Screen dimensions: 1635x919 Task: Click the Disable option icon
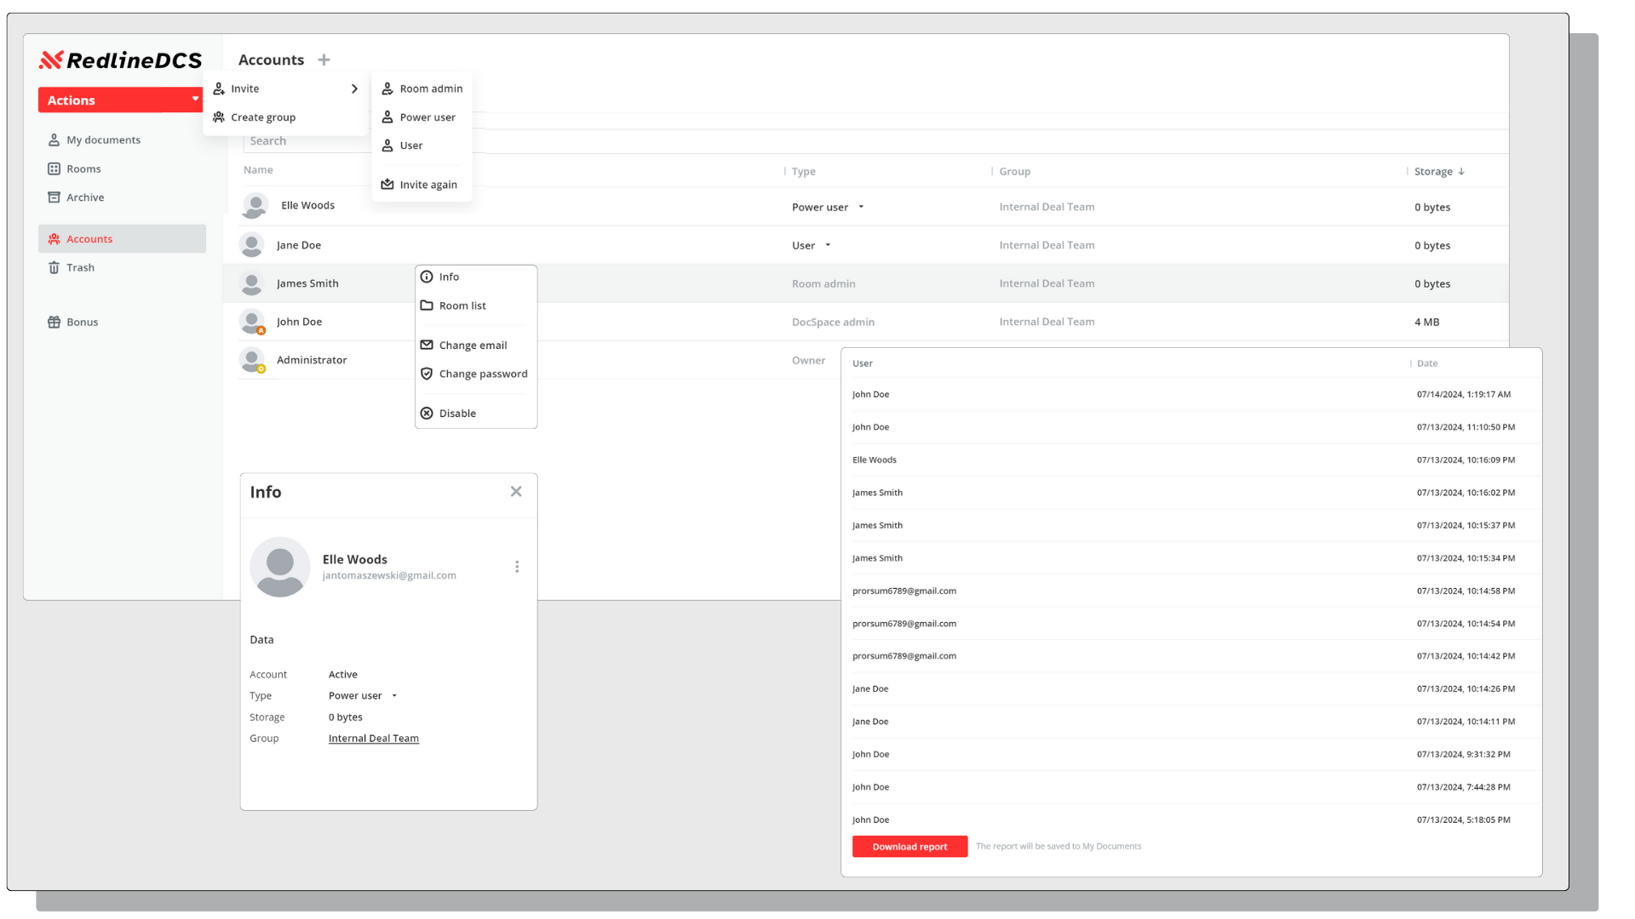[427, 413]
